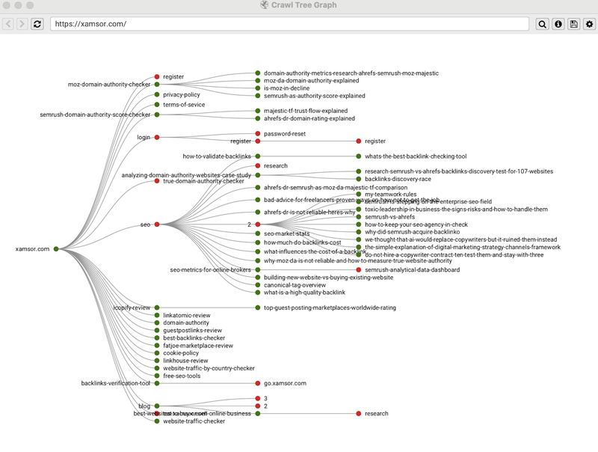Click the URL field containing https://xamsor.com/
The height and width of the screenshot is (452, 598).
point(290,24)
